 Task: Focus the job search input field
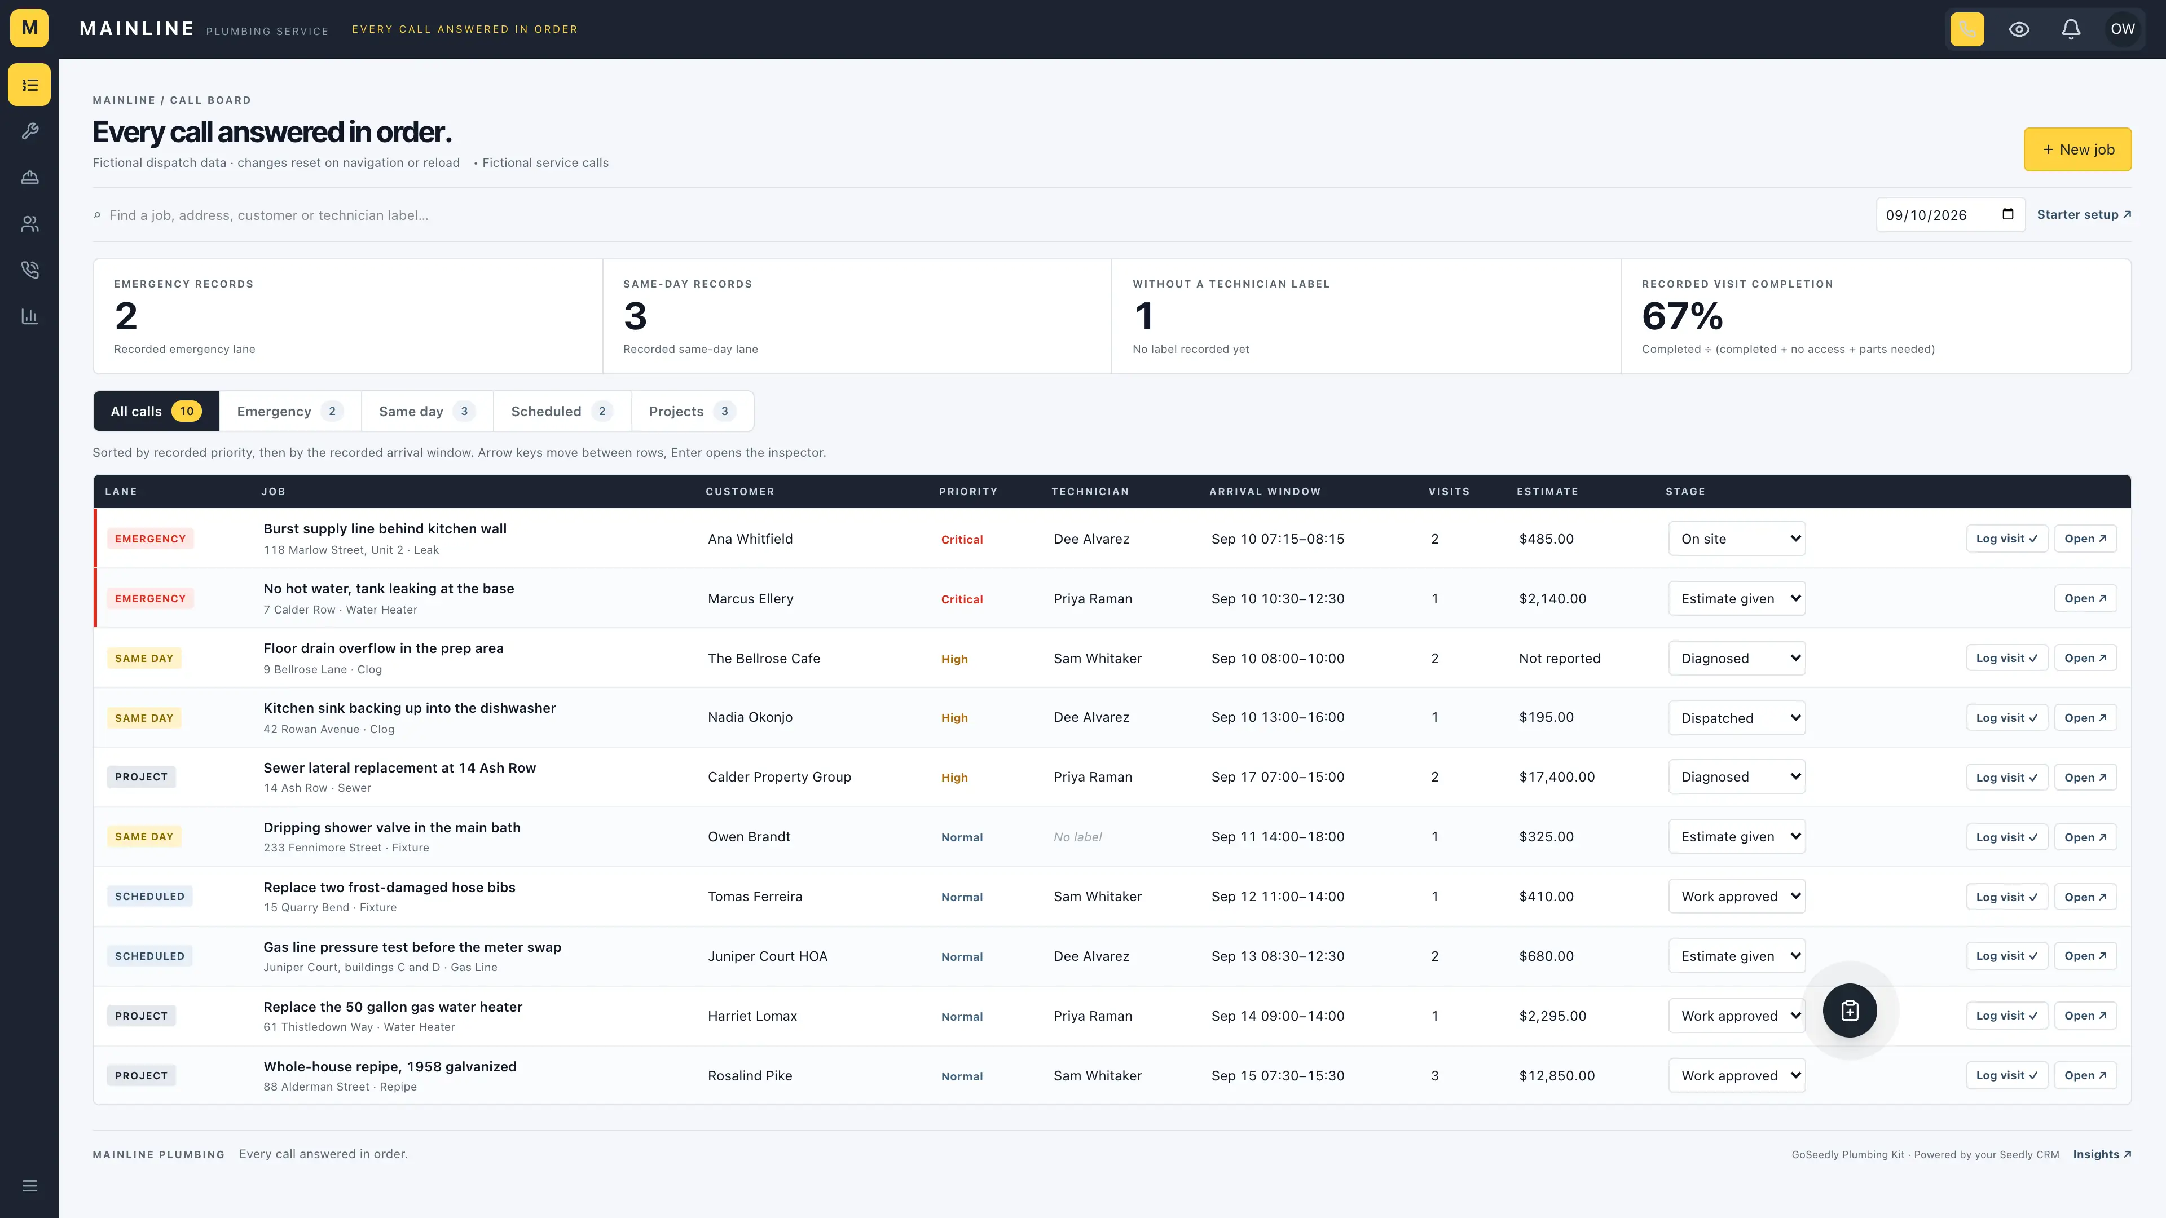pyautogui.click(x=984, y=215)
